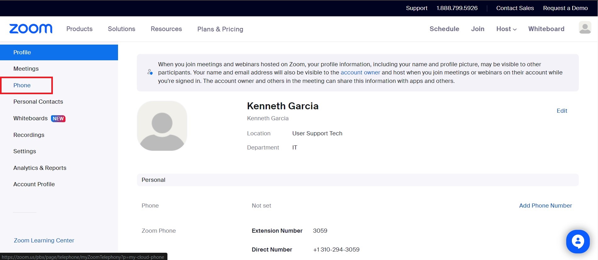The image size is (598, 260).
Task: Click the privacy notice person icon
Action: [x=150, y=72]
